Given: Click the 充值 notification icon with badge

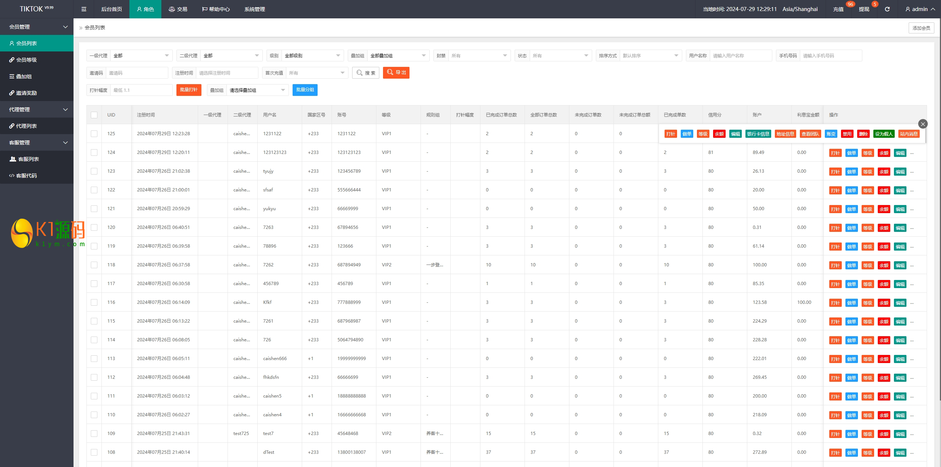Looking at the screenshot, I should coord(838,9).
